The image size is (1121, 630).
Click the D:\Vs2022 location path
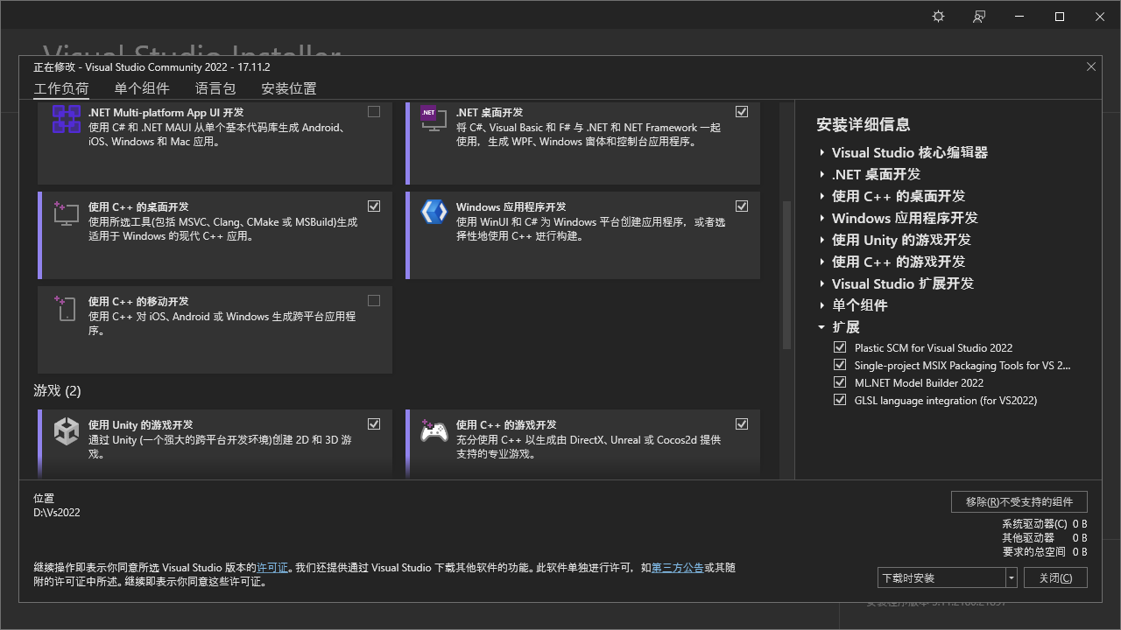[x=57, y=513]
